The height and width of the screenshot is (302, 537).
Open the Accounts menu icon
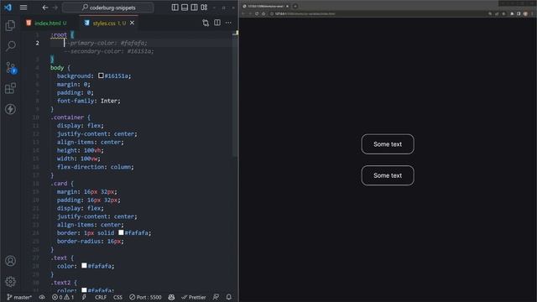10,261
